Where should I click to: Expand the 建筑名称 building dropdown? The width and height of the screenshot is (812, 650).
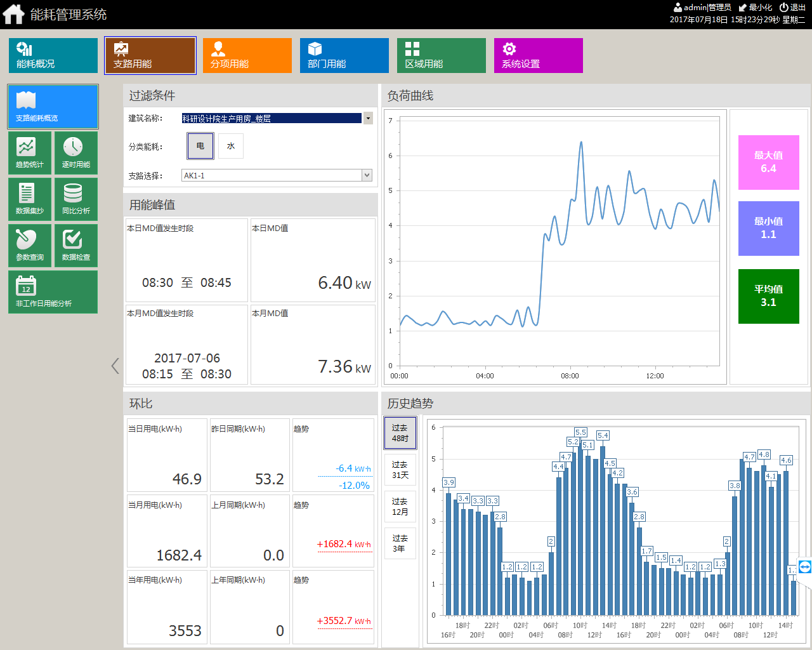(367, 118)
